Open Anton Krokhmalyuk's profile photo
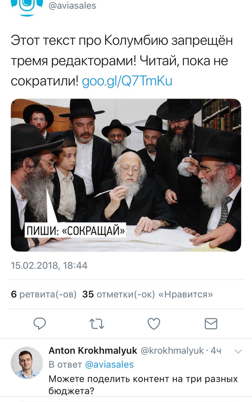 [x=27, y=363]
